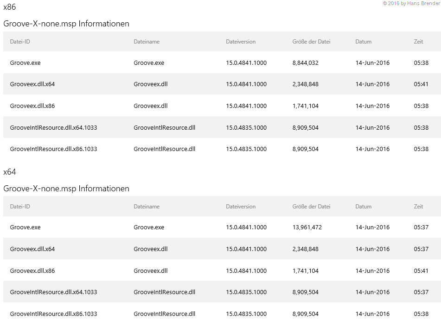Click the first Groove-X-none.msp Informationen heading
The height and width of the screenshot is (321, 441).
click(66, 24)
